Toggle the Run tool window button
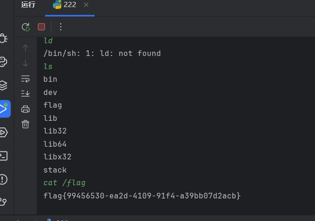Image resolution: width=315 pixels, height=221 pixels. click(5, 109)
